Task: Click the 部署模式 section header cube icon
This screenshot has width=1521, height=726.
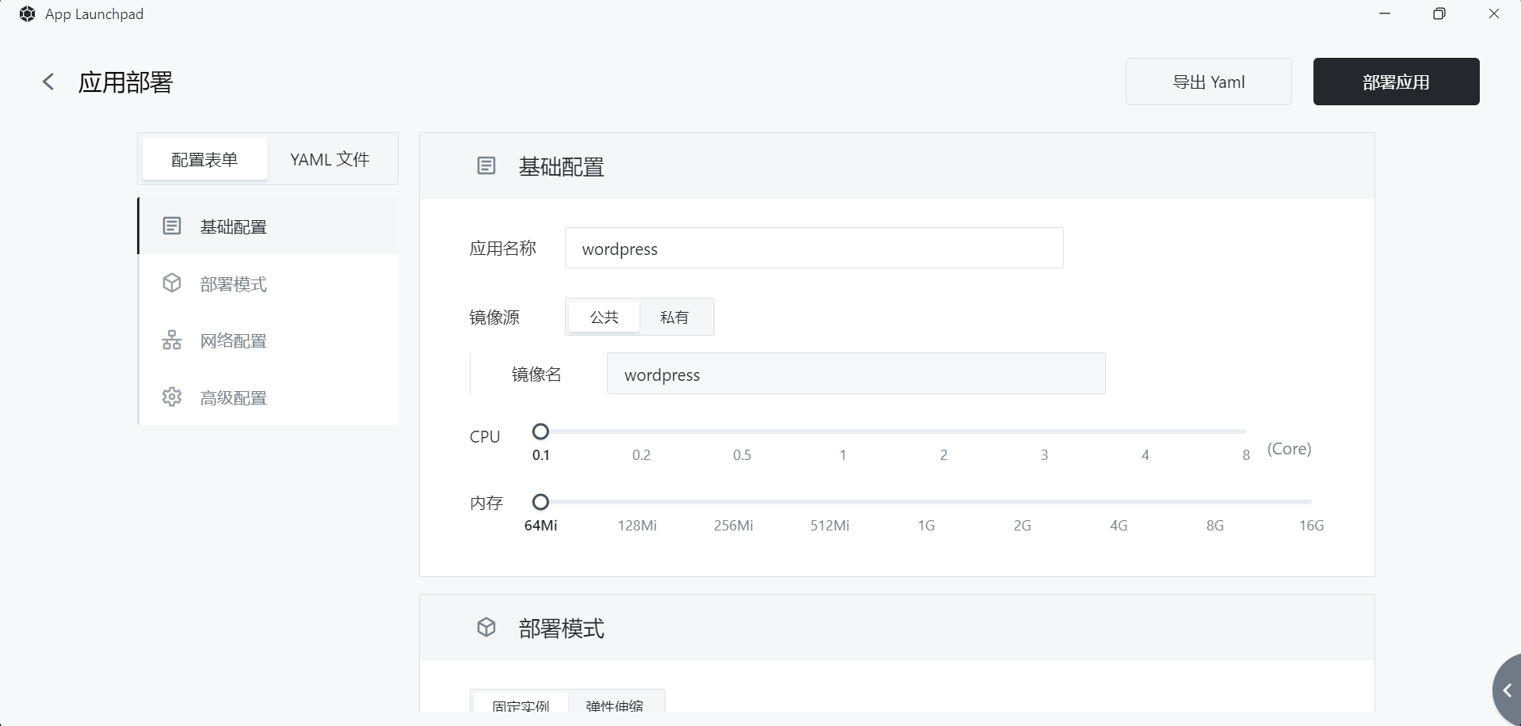Action: click(x=486, y=628)
